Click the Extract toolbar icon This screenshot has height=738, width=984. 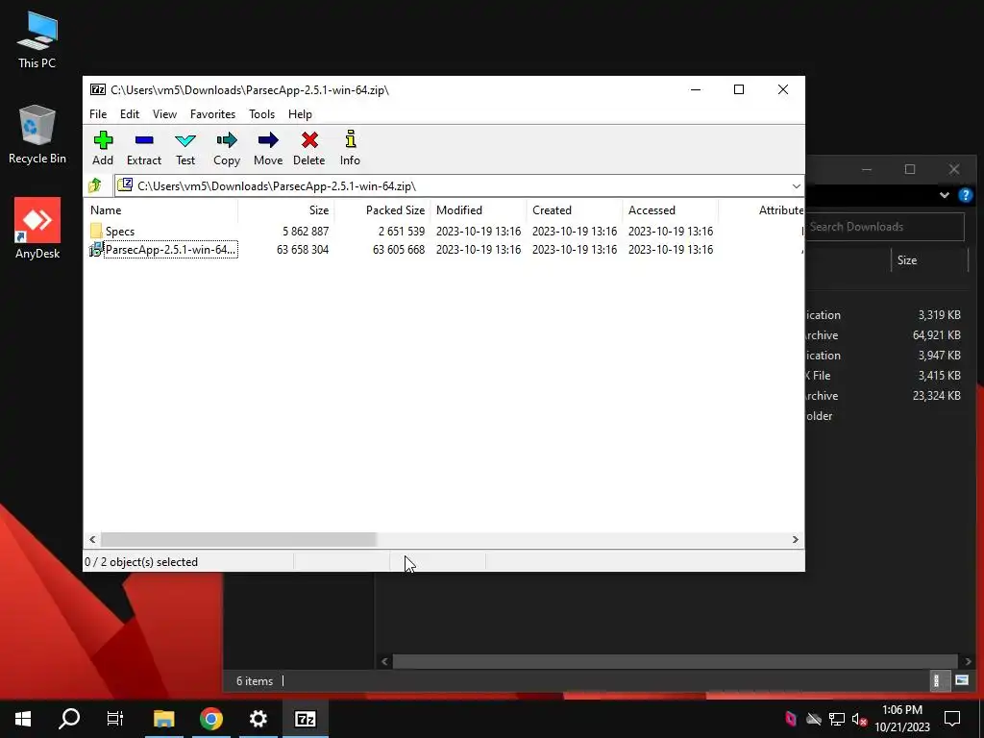tap(144, 148)
